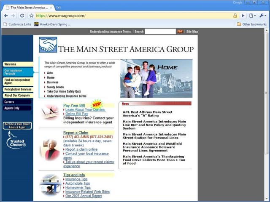Viewport: 270px width, 202px height.
Task: Open Homeowner Tips link
Action: coord(78,188)
